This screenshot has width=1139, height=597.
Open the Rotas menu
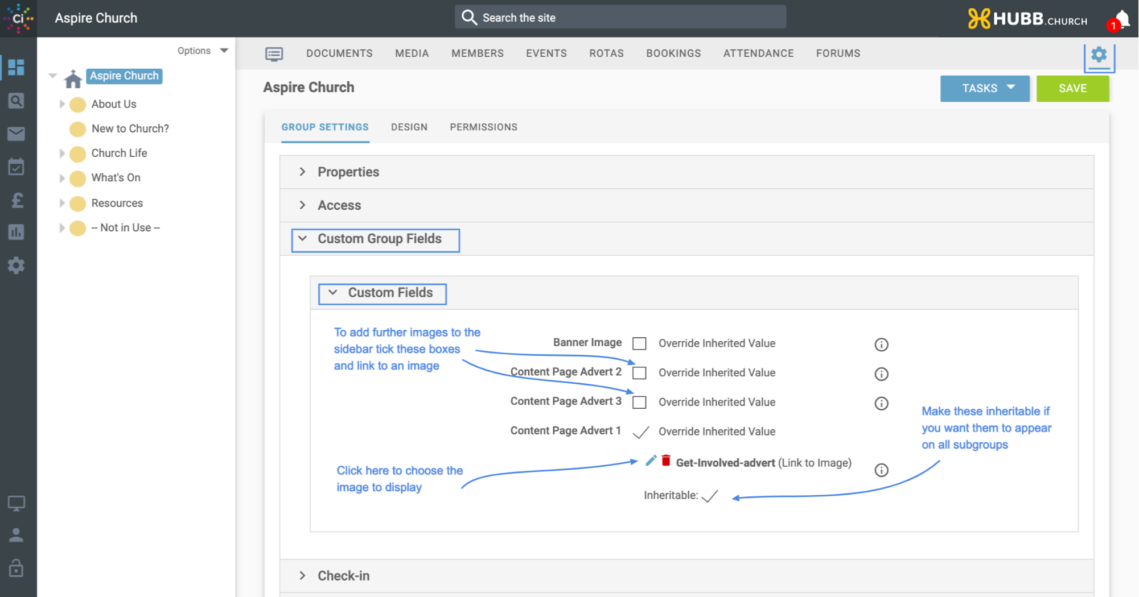607,53
